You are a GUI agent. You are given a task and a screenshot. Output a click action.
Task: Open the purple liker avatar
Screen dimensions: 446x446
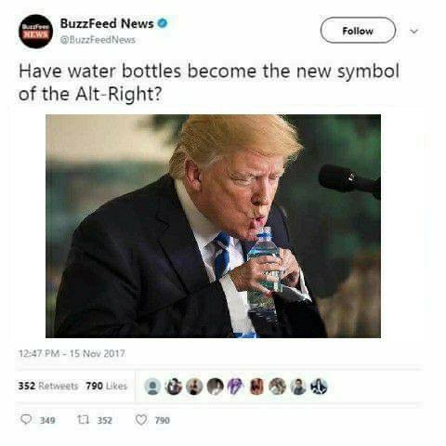pyautogui.click(x=236, y=387)
